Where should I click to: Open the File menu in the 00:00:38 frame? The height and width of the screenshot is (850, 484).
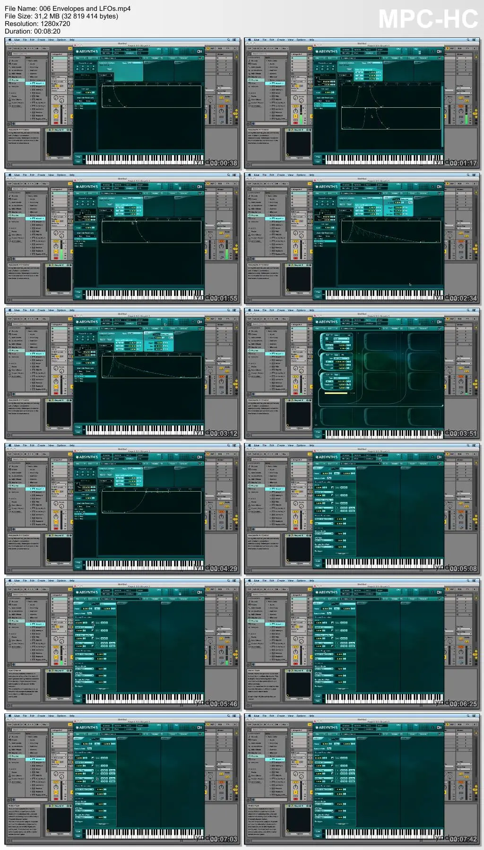click(x=25, y=40)
